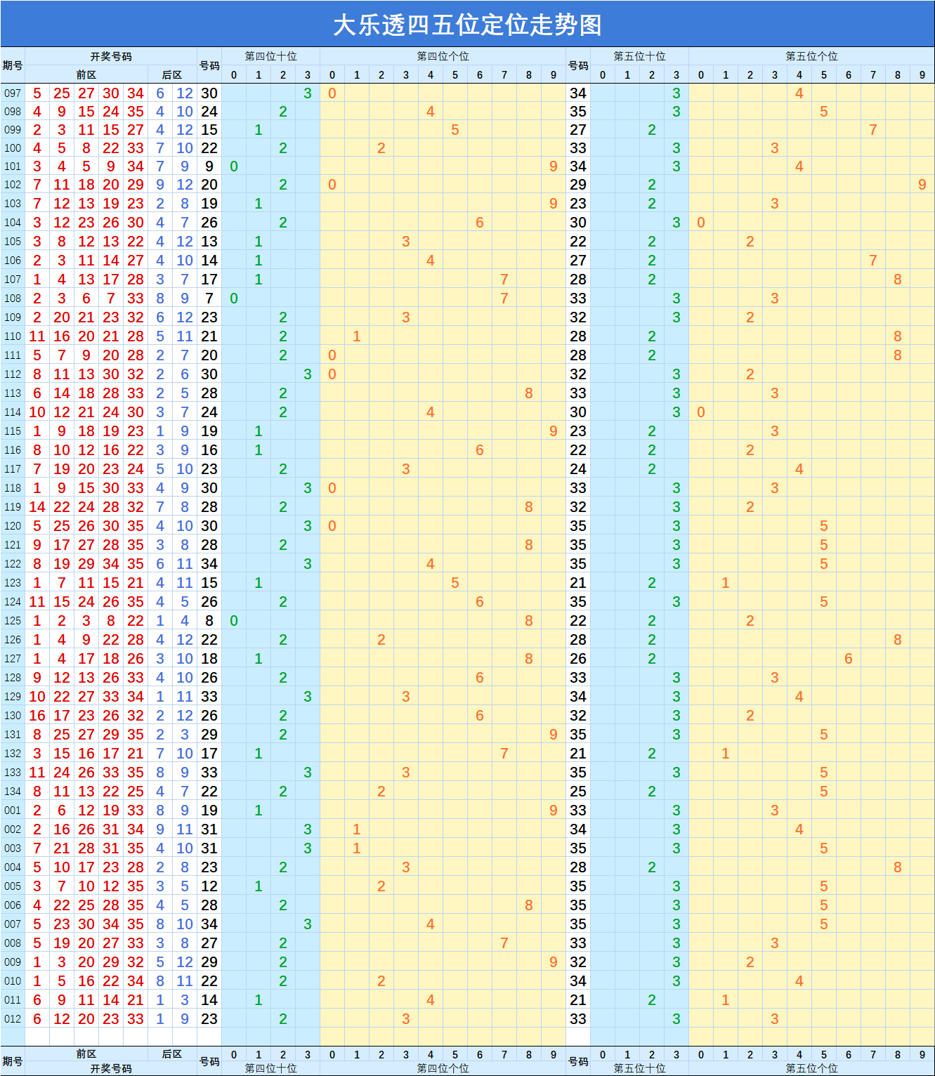Click orange 9 in row 009

click(x=554, y=962)
